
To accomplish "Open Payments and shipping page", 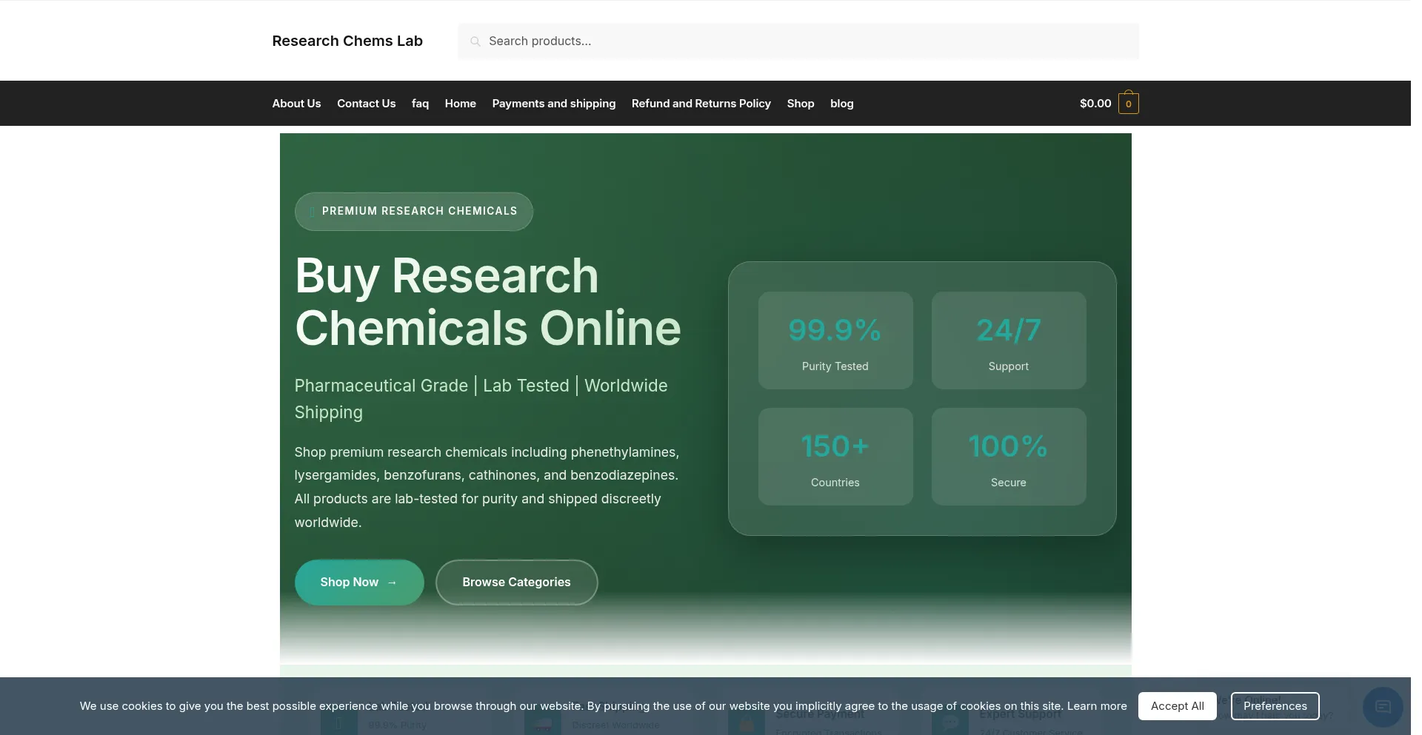I will point(553,103).
